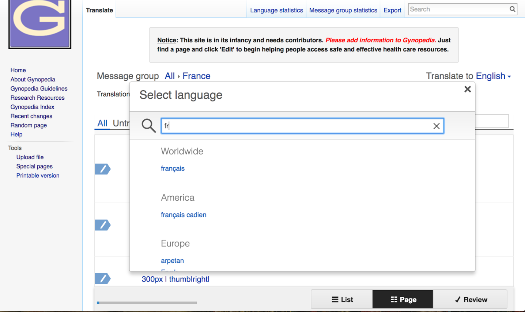Click the second blue edit pencil tag
Image resolution: width=525 pixels, height=312 pixels.
102,225
